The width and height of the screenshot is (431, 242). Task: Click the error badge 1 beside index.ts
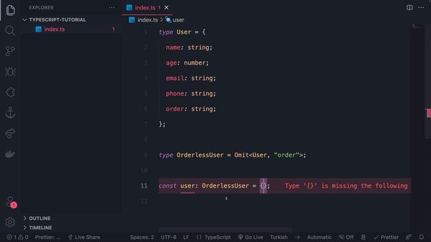pos(113,29)
